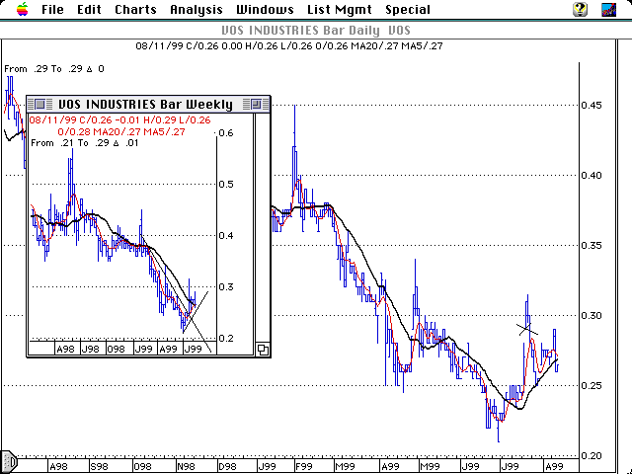Viewport: 632px width, 474px height.
Task: Open the application switcher chart icon
Action: [608, 9]
